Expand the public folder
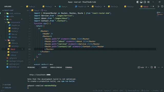Image resolution: width=164 pixels, height=92 pixels. tap(5, 16)
